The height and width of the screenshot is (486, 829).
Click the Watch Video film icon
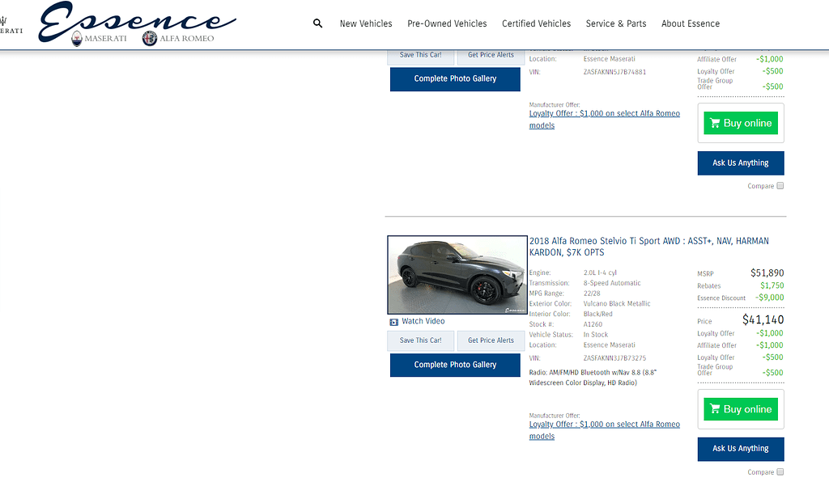click(x=394, y=322)
